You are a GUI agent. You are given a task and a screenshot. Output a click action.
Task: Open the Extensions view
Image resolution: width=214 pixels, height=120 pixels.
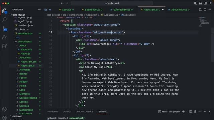click(x=4, y=46)
